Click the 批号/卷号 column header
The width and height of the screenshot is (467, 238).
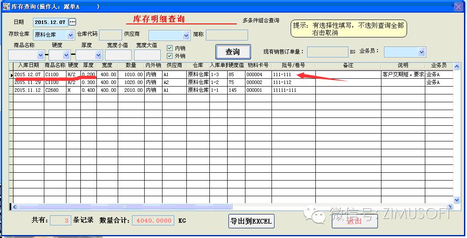293,65
